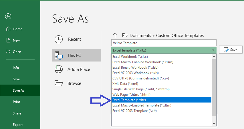This screenshot has height=129, width=244.
Task: Click the Save button with disk icon
Action: point(231,50)
